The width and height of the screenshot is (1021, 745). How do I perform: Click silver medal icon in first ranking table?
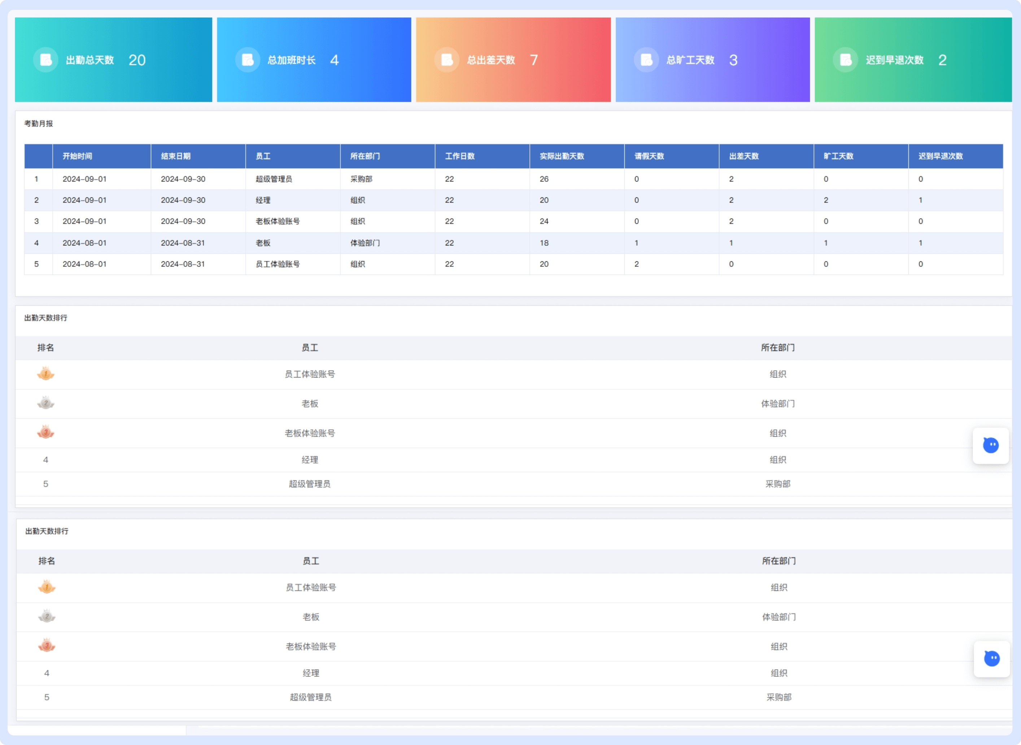pos(45,403)
